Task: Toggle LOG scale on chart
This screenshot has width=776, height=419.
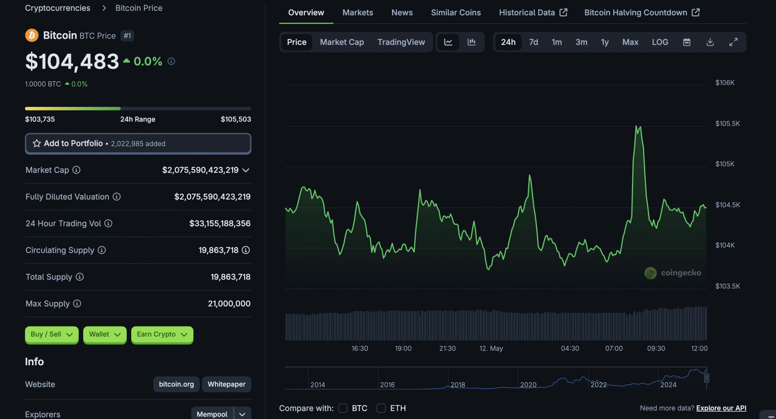Action: (x=660, y=42)
